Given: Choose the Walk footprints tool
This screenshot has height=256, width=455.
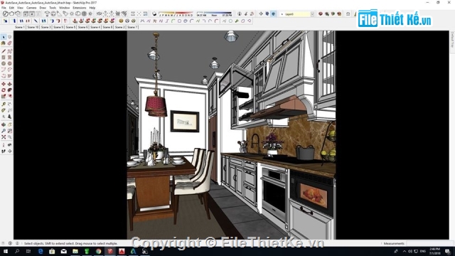Looking at the screenshot, I should 4,151.
